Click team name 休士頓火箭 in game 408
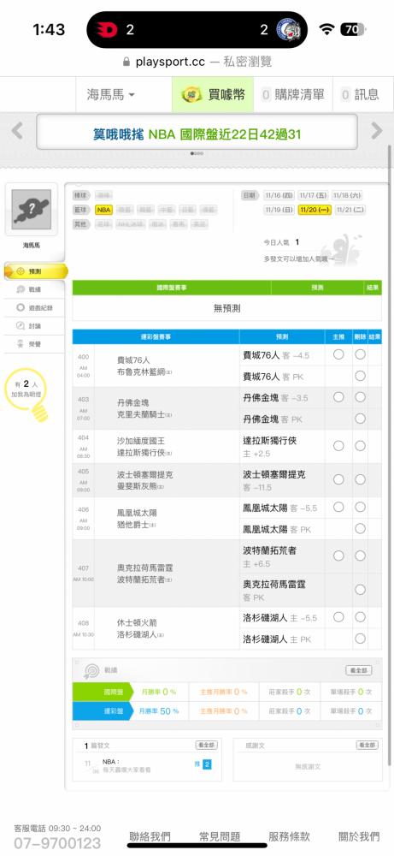Screen dimensions: 394x856 pyautogui.click(x=138, y=622)
